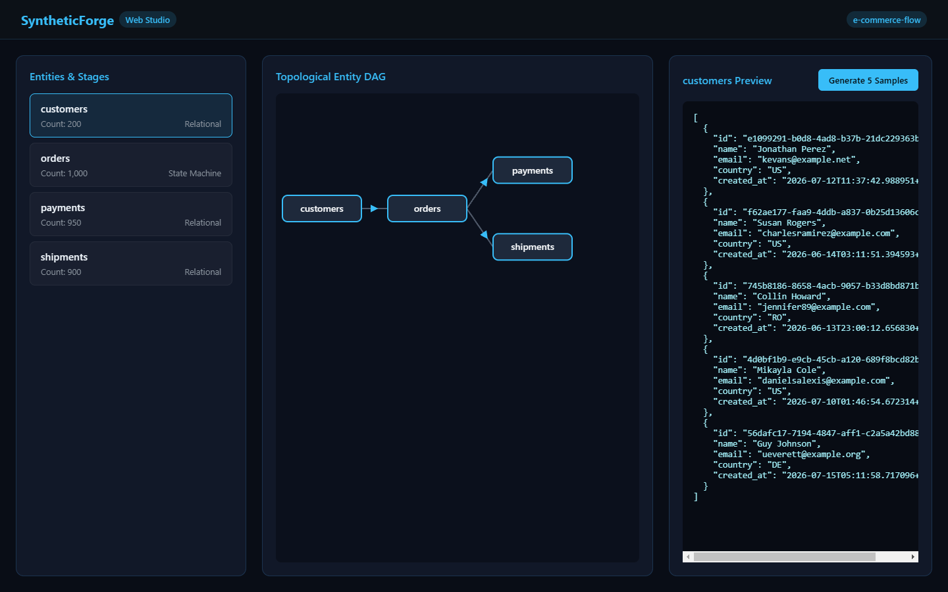Click 'Count: 900' on the shipments card
Viewport: 948px width, 592px height.
point(61,272)
